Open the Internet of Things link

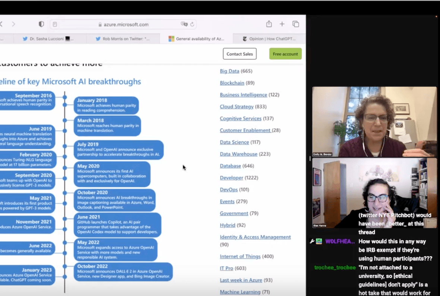(240, 256)
